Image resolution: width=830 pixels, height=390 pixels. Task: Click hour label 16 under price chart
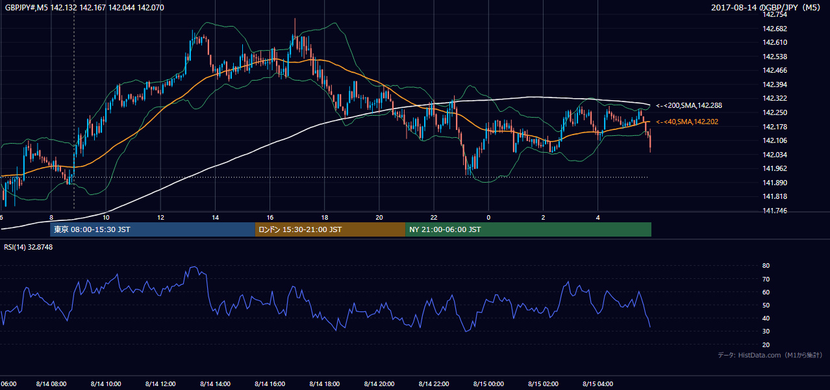pos(270,218)
